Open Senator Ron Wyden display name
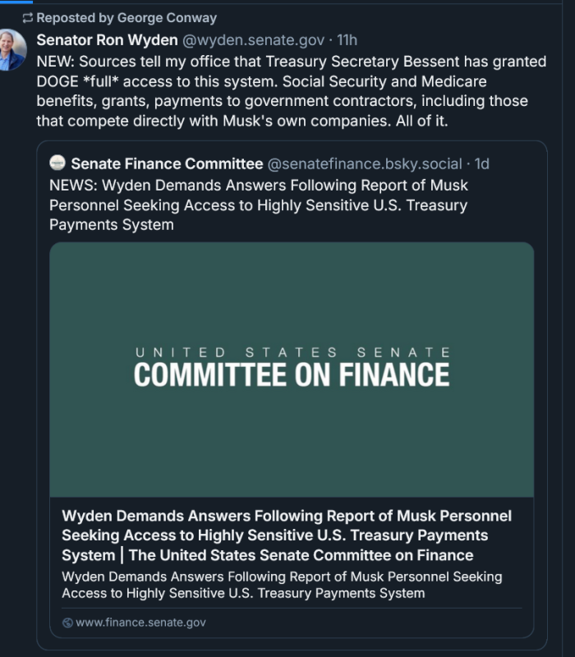 click(x=108, y=40)
